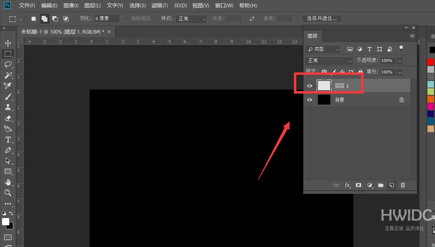This screenshot has height=247, width=435.
Task: Select the Eyedropper tool
Action: (x=8, y=86)
